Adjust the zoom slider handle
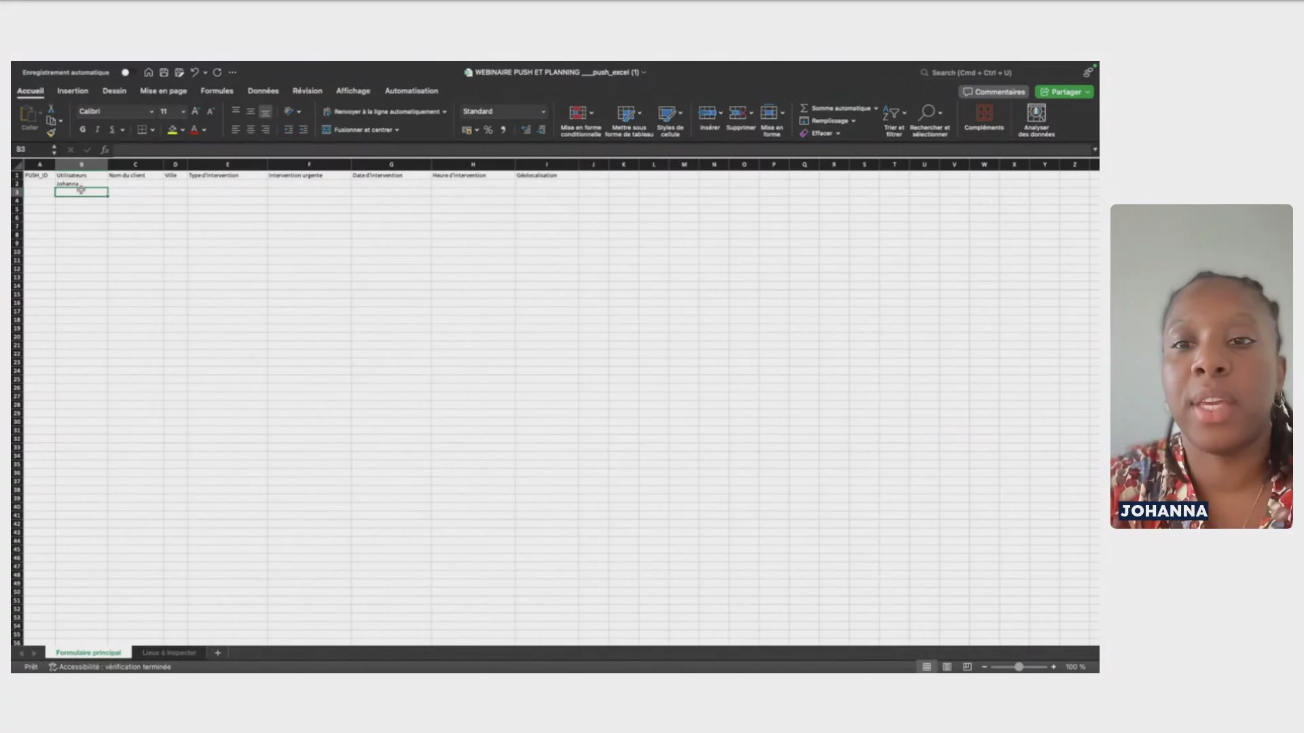1304x733 pixels. coord(1019,667)
